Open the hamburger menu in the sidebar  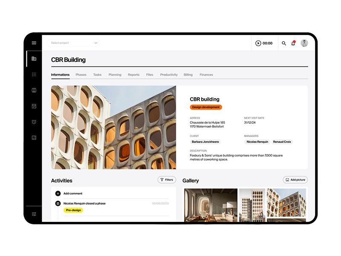click(34, 43)
